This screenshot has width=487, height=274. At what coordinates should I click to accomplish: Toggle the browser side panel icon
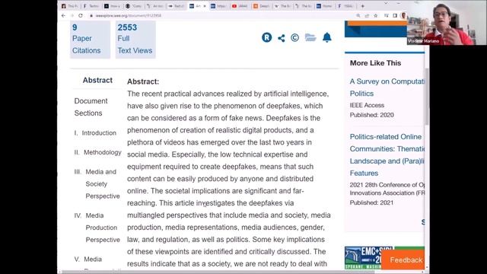pos(395,15)
